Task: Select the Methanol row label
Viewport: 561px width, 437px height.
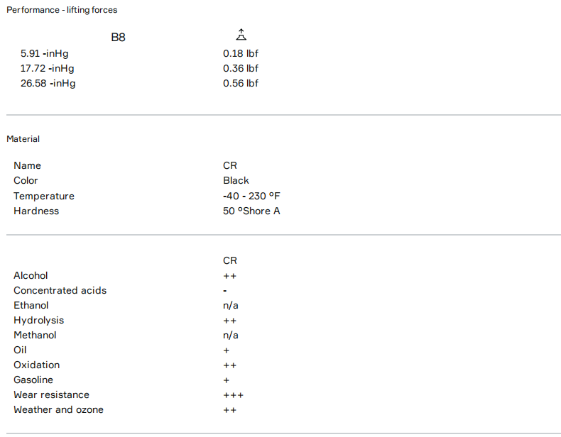Action: (x=35, y=335)
